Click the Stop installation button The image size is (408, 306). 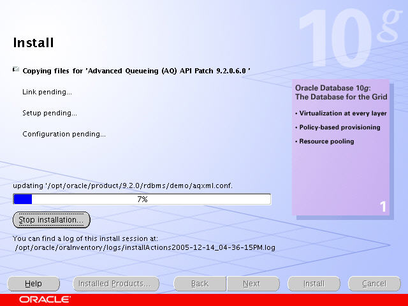pos(52,220)
